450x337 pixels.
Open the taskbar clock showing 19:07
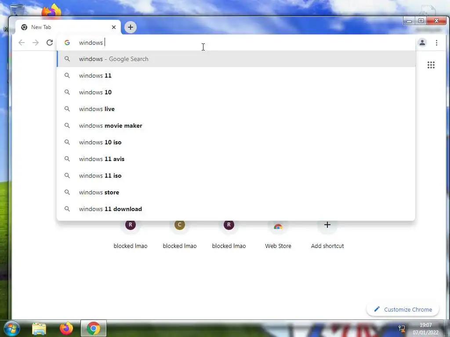tap(425, 329)
